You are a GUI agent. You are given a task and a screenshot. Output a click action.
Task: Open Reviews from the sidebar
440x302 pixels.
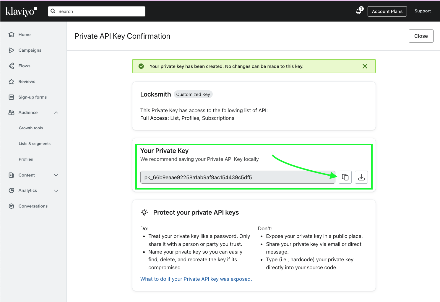point(27,81)
